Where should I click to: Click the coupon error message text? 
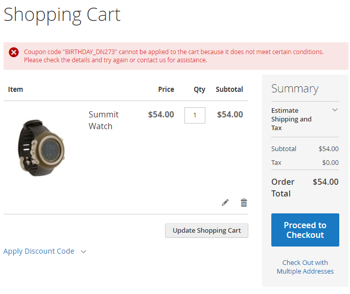tap(174, 56)
